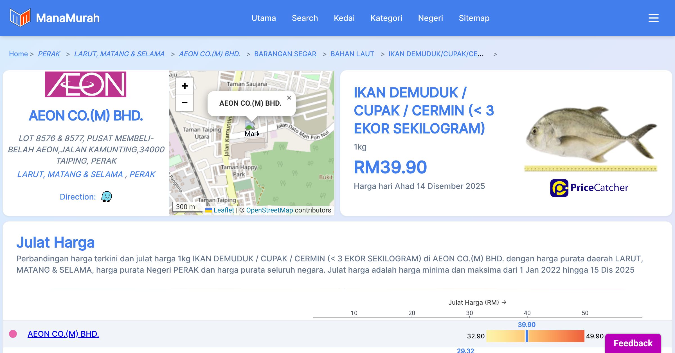Click the AEON price range bar

535,336
